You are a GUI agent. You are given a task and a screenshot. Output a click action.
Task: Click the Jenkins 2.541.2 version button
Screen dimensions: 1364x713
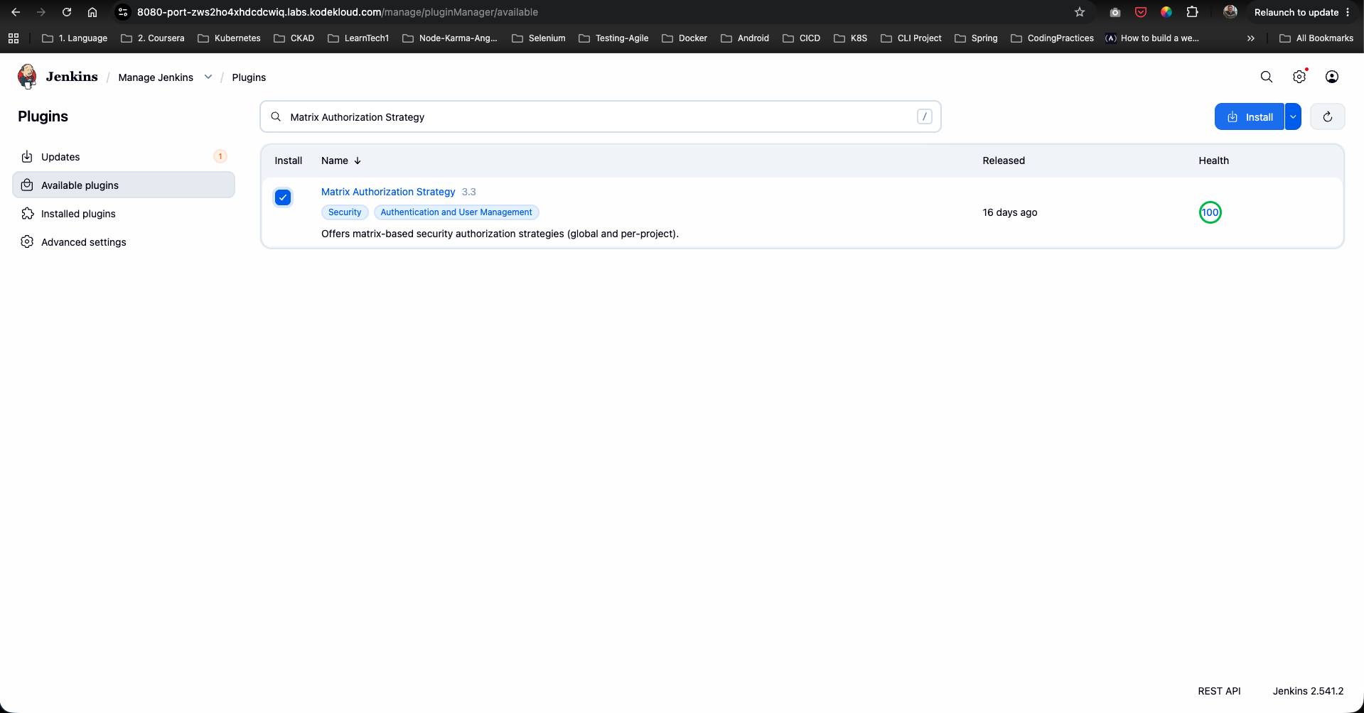pos(1308,691)
